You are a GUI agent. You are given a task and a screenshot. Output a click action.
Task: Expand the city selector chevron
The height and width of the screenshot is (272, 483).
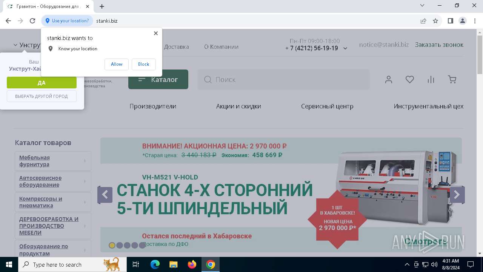click(15, 45)
